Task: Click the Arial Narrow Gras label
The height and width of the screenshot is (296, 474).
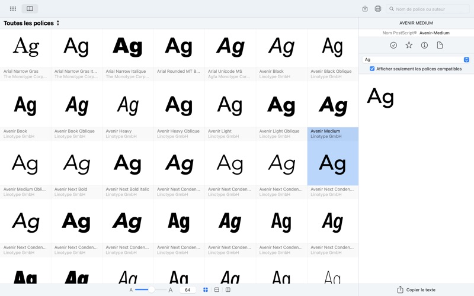Action: click(21, 71)
